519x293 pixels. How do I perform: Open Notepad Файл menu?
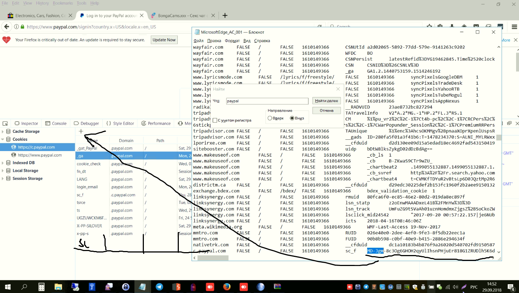coord(198,41)
